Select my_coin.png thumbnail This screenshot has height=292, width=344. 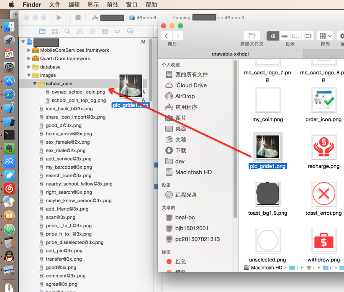click(268, 100)
